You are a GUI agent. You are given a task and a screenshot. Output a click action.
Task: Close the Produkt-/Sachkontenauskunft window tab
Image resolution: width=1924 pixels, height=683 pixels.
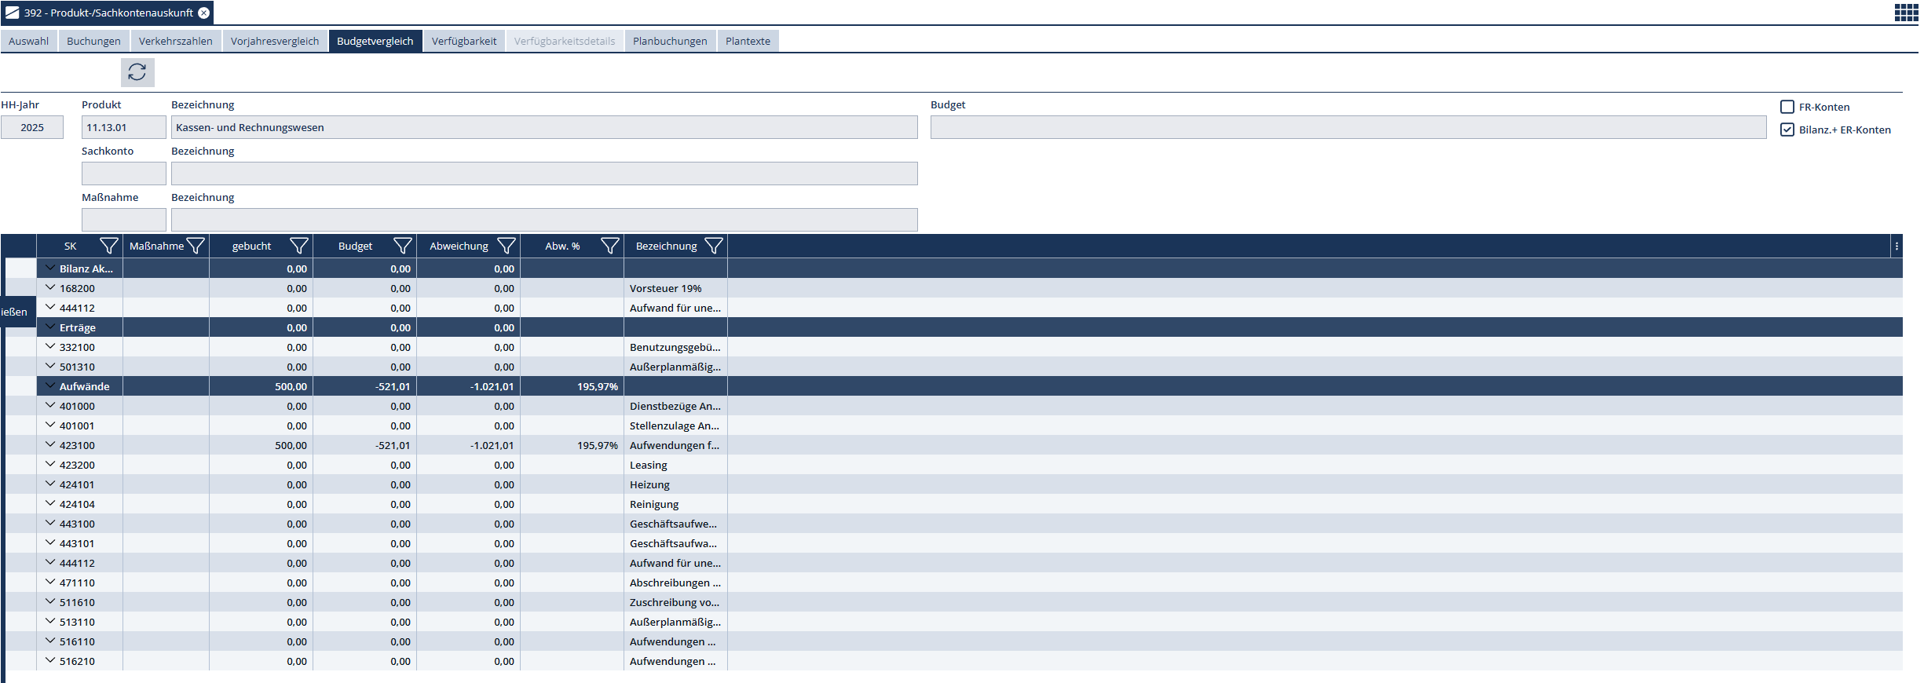(x=204, y=13)
